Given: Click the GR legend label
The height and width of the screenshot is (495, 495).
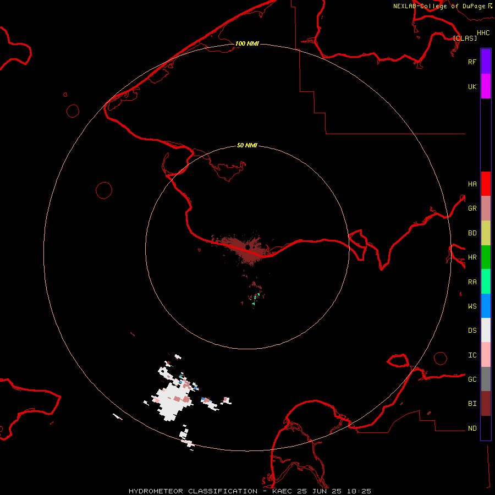Looking at the screenshot, I should coord(472,208).
